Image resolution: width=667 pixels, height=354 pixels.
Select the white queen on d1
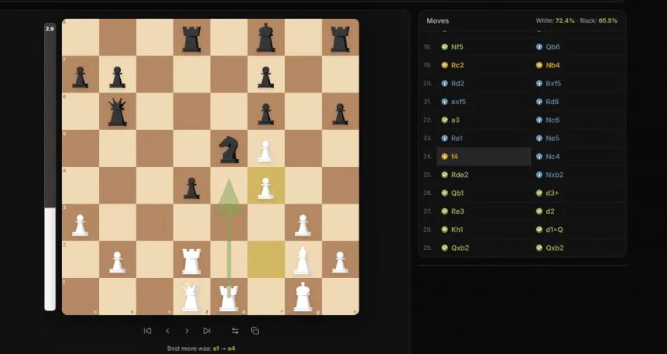tap(191, 297)
